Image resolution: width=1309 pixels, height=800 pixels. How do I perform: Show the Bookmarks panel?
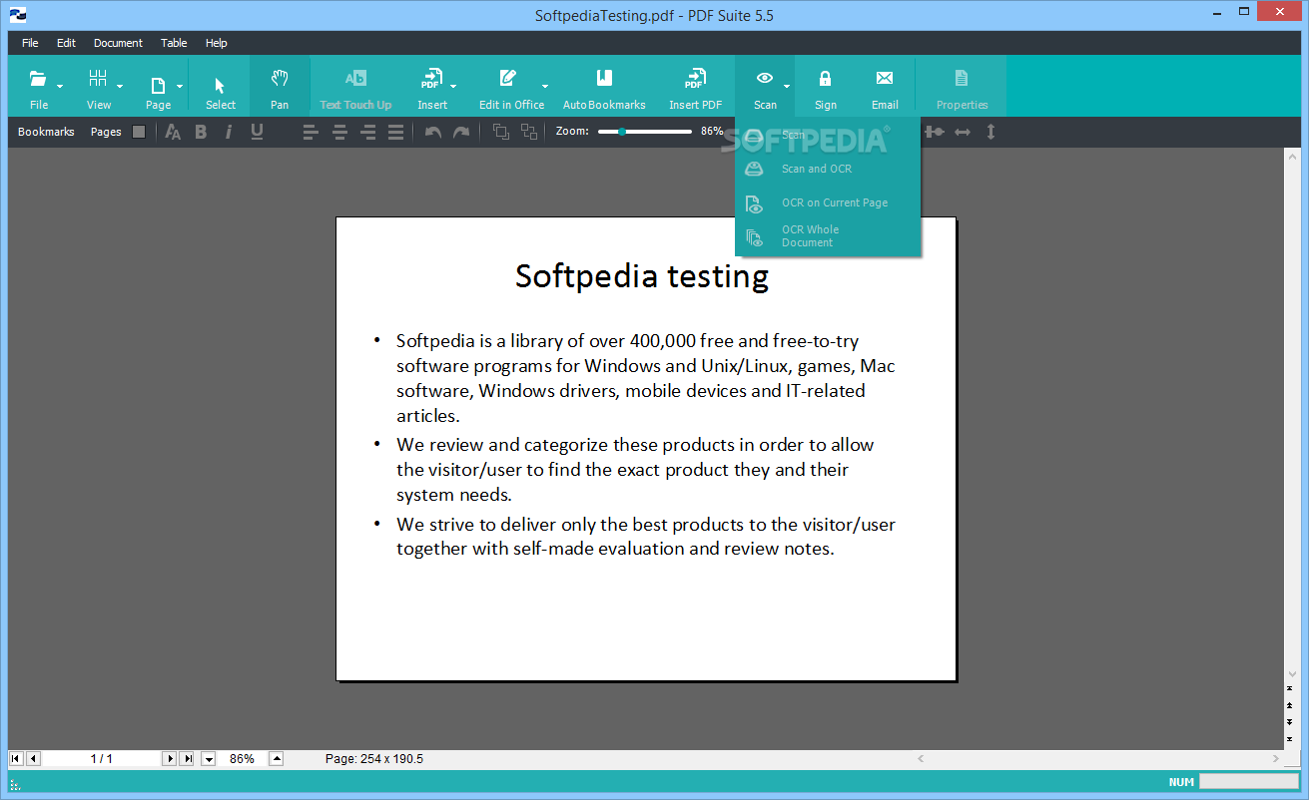46,132
